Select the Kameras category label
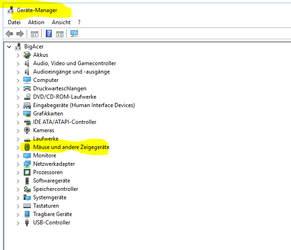 click(x=43, y=130)
